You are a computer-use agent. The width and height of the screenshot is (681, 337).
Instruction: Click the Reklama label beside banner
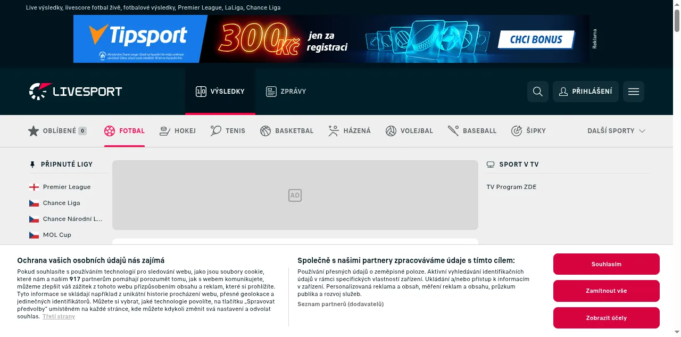(x=595, y=39)
